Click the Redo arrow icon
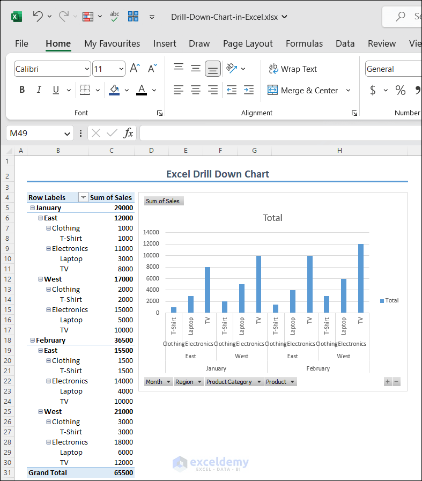This screenshot has height=481, width=422. [64, 16]
